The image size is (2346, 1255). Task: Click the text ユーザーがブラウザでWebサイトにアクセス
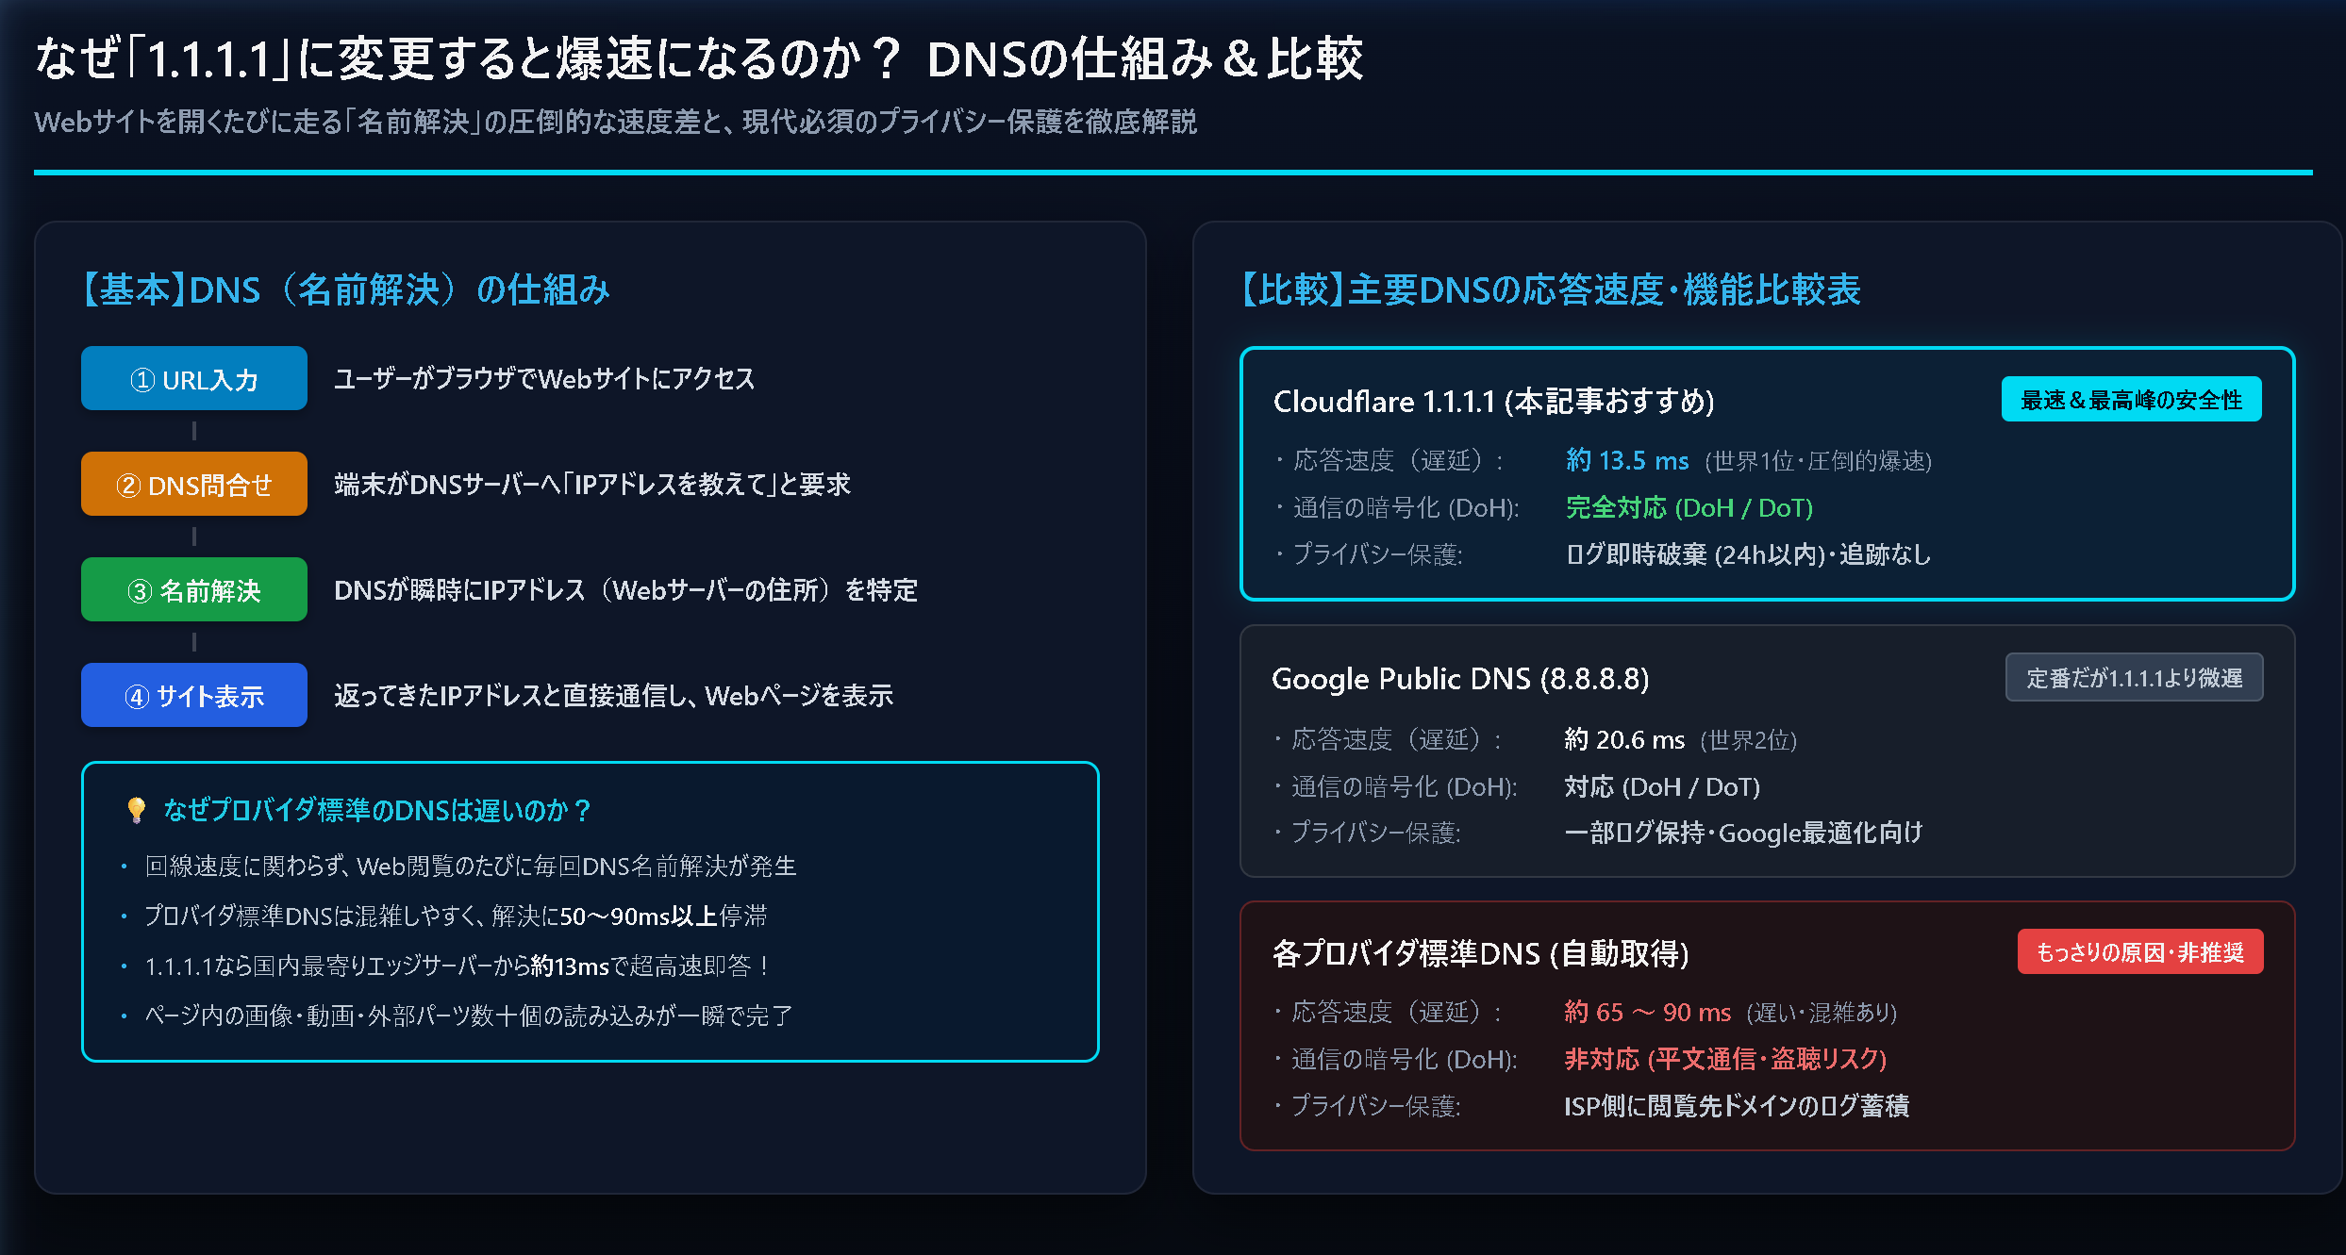(x=544, y=379)
